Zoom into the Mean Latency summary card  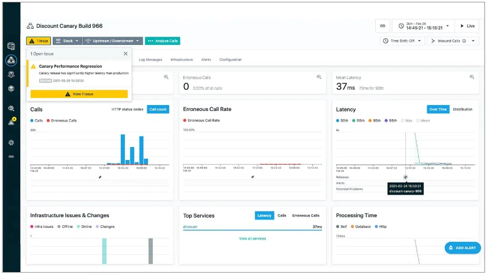tap(472, 77)
